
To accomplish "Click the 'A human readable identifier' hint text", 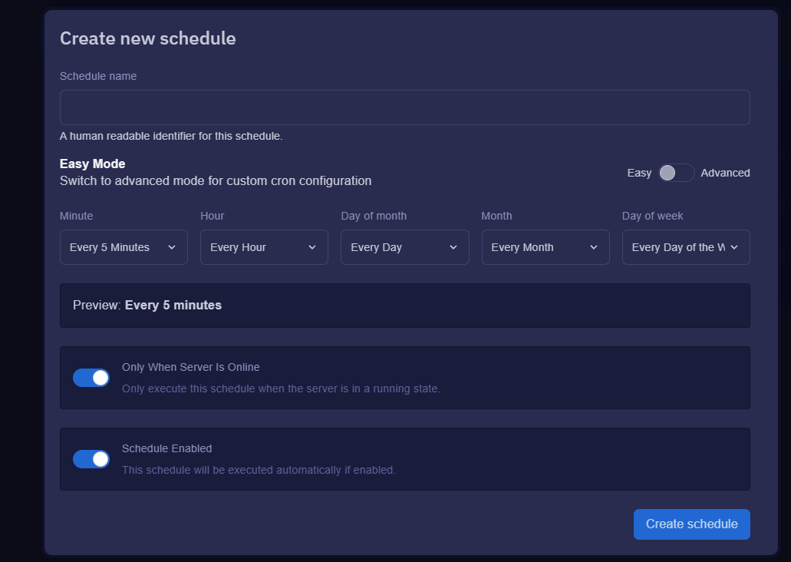I will coord(171,136).
